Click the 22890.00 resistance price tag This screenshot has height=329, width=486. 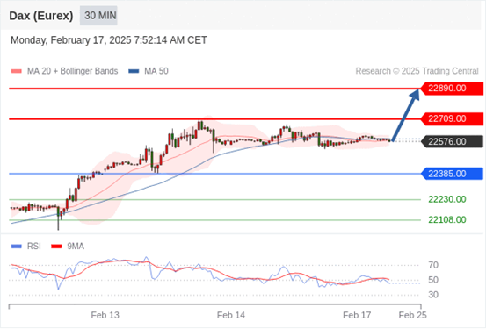point(452,89)
